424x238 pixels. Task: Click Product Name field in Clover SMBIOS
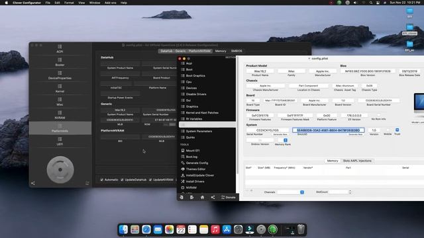click(x=260, y=71)
